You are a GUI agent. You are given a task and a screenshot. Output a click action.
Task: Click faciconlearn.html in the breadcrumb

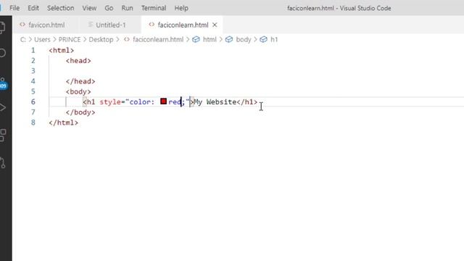click(x=158, y=39)
